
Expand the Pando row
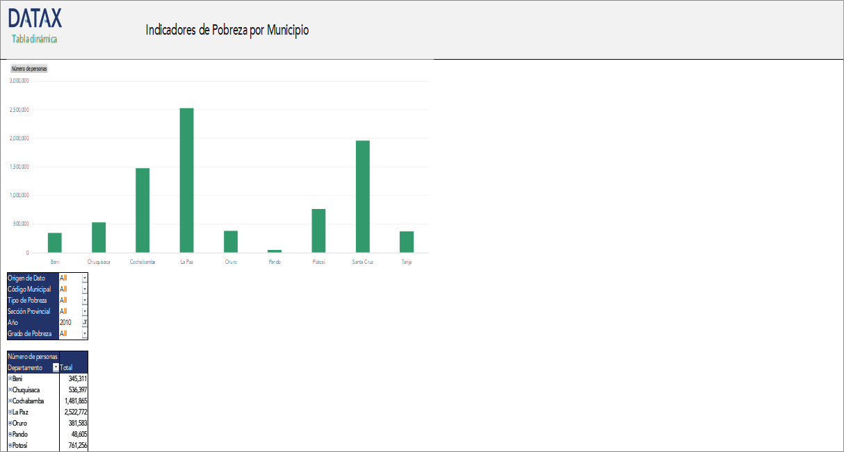[10, 434]
